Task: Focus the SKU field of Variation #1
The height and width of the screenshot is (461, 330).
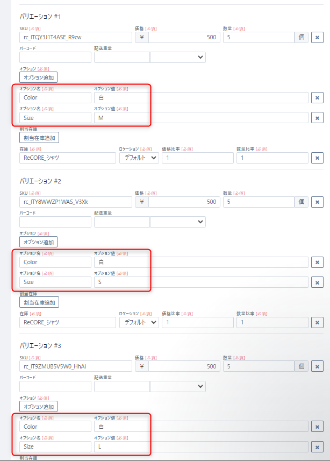Action: 75,37
